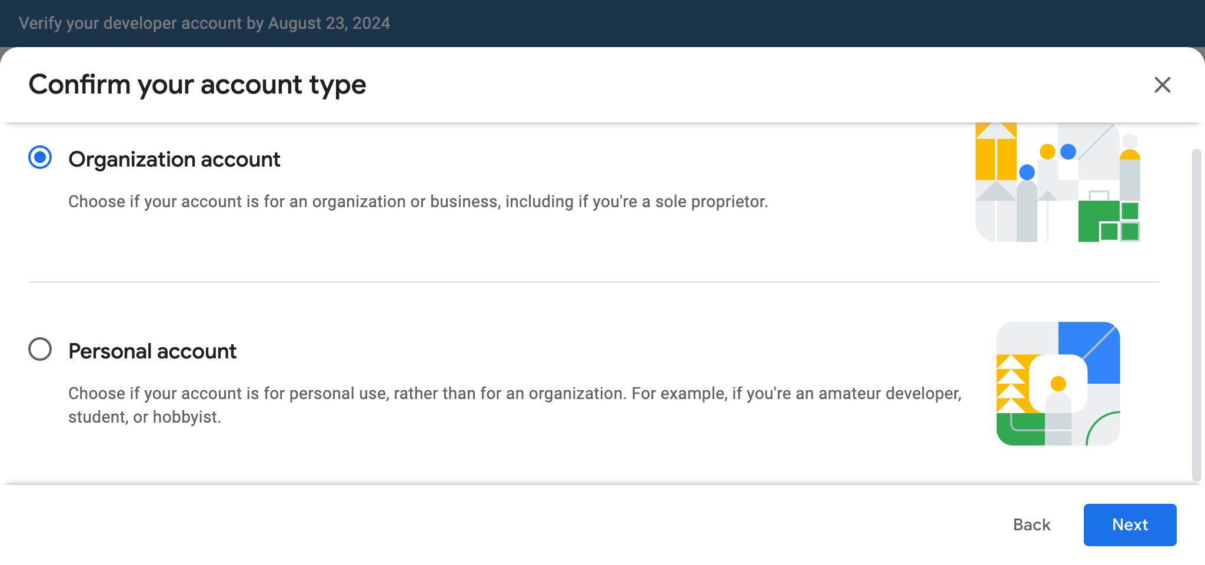Viewport: 1205px width, 565px height.
Task: Click the yellow building in the organization illustration
Action: point(996,156)
